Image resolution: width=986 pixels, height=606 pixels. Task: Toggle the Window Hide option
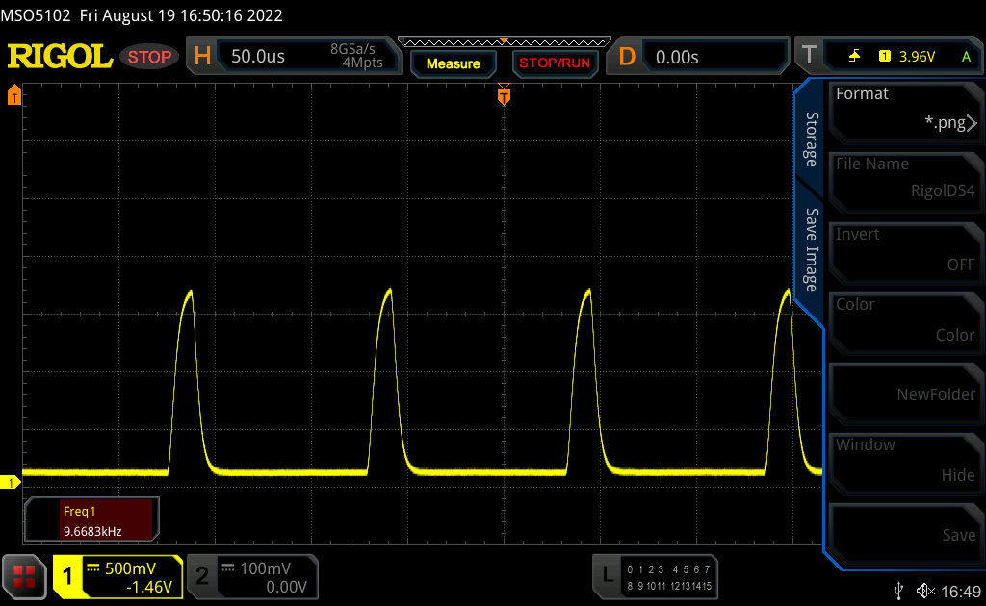tap(905, 464)
